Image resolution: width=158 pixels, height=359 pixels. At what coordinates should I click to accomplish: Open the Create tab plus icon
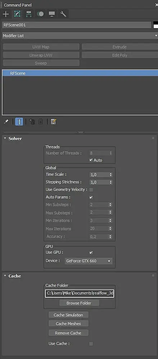coord(6,14)
